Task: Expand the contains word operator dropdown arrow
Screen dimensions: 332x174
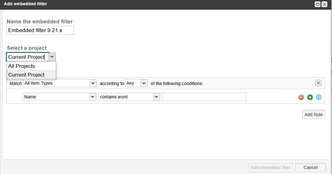Action: (x=156, y=97)
